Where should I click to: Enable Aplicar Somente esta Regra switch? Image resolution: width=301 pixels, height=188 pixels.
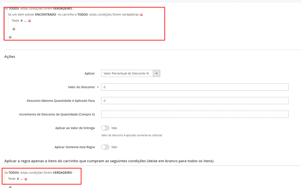coord(105,147)
